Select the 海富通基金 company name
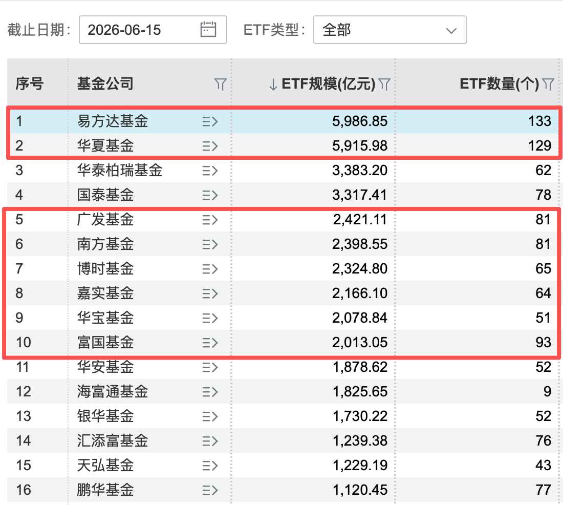 [x=113, y=391]
